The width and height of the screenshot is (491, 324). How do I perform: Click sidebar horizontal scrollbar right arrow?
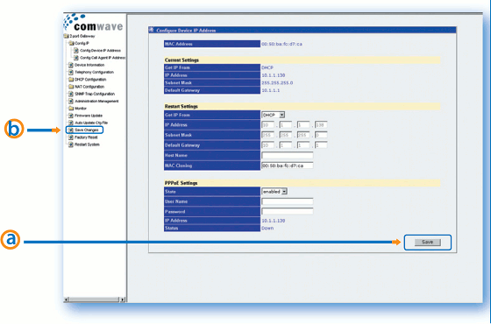click(123, 299)
